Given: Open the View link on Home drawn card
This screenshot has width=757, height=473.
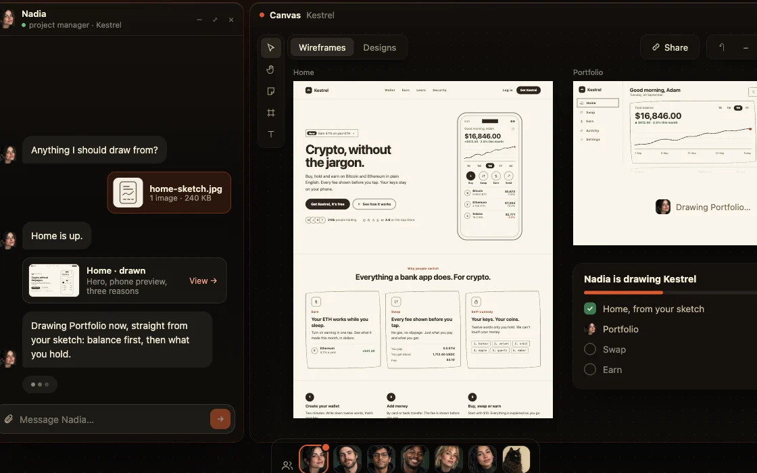Looking at the screenshot, I should (203, 281).
